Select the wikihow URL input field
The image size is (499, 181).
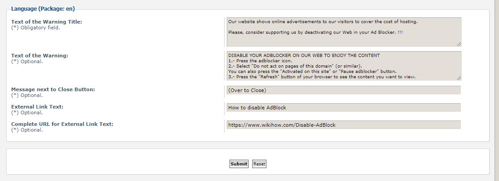[343, 125]
